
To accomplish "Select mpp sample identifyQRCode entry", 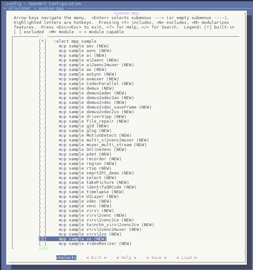I will pos(97,187).
